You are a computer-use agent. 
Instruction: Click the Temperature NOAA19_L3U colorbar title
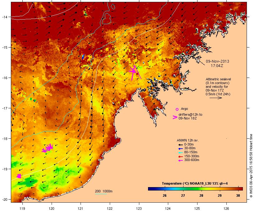195,184
